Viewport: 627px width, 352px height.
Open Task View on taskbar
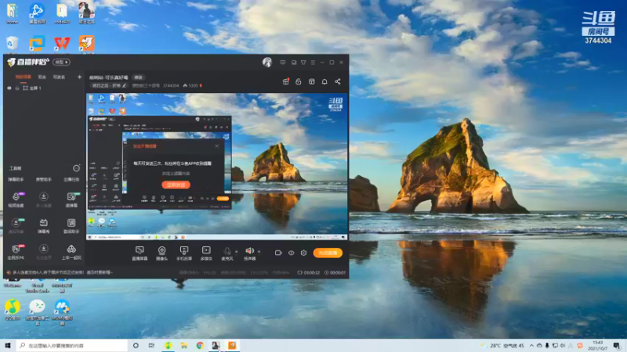pos(151,345)
